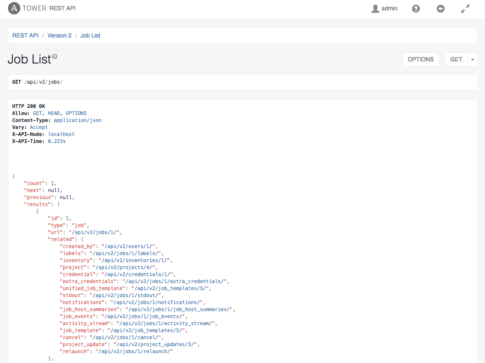The height and width of the screenshot is (363, 485).
Task: Follow the "/api/v2/jobs/1/notifications/" link
Action: pyautogui.click(x=156, y=302)
